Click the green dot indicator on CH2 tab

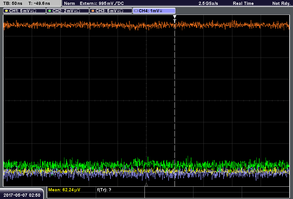50,11
